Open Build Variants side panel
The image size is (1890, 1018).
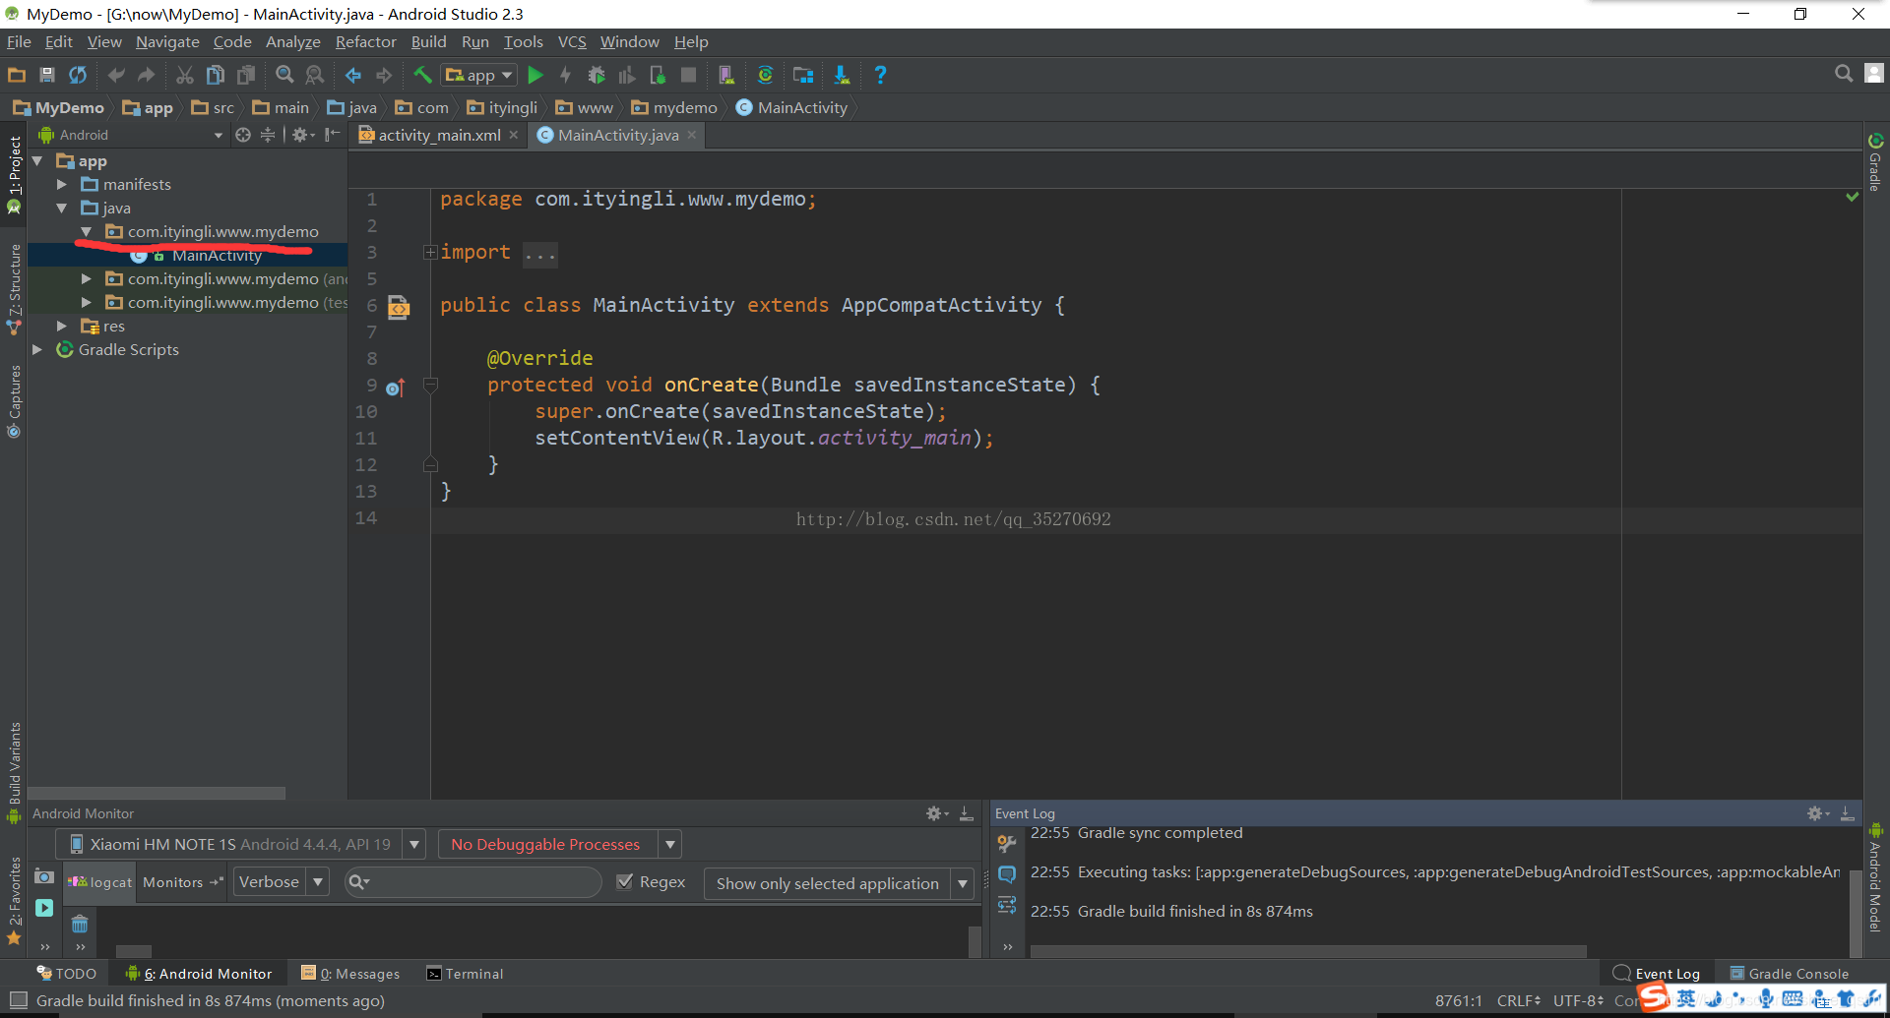[14, 772]
